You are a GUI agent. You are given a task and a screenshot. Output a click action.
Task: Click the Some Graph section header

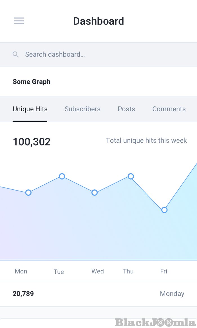tap(32, 82)
